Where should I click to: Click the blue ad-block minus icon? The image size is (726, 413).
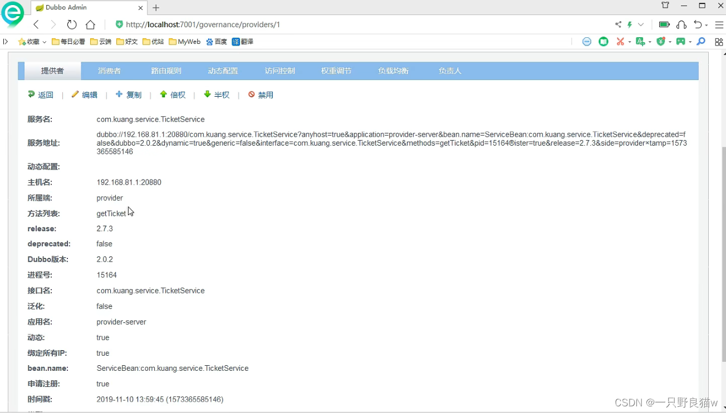[587, 42]
